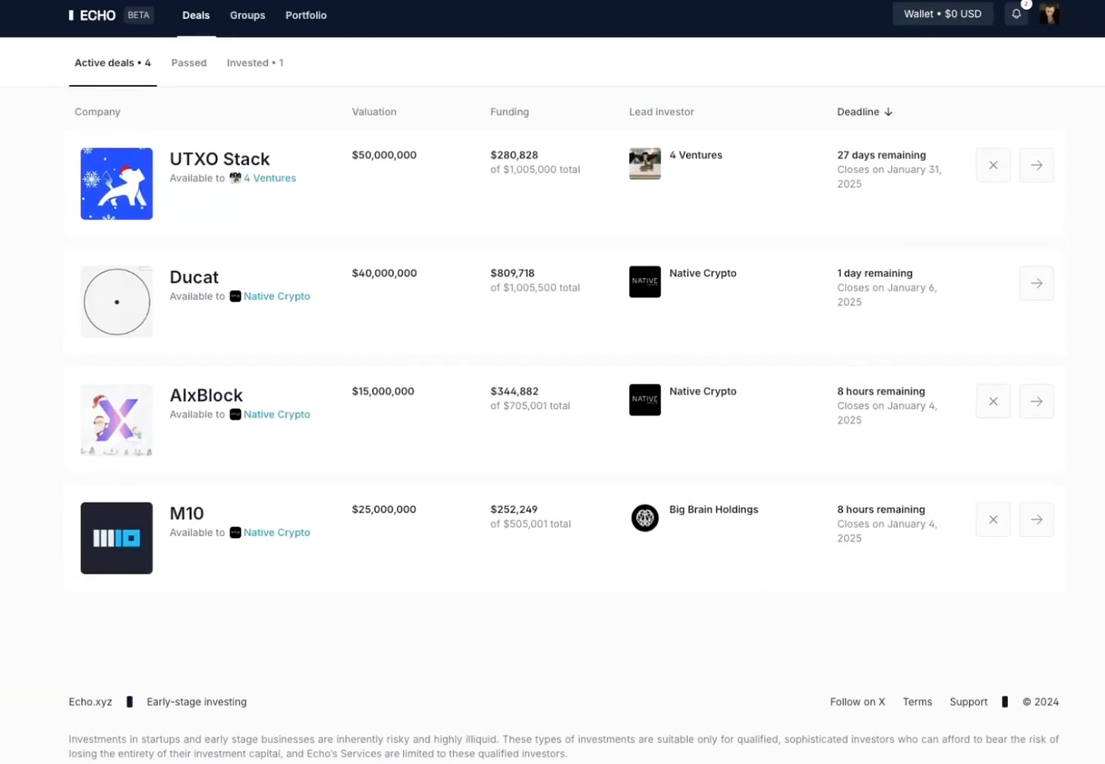Click the BETA badge
The width and height of the screenshot is (1105, 764).
pyautogui.click(x=138, y=15)
